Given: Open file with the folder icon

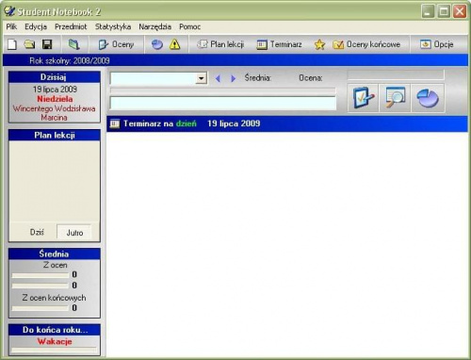Looking at the screenshot, I should coord(29,44).
